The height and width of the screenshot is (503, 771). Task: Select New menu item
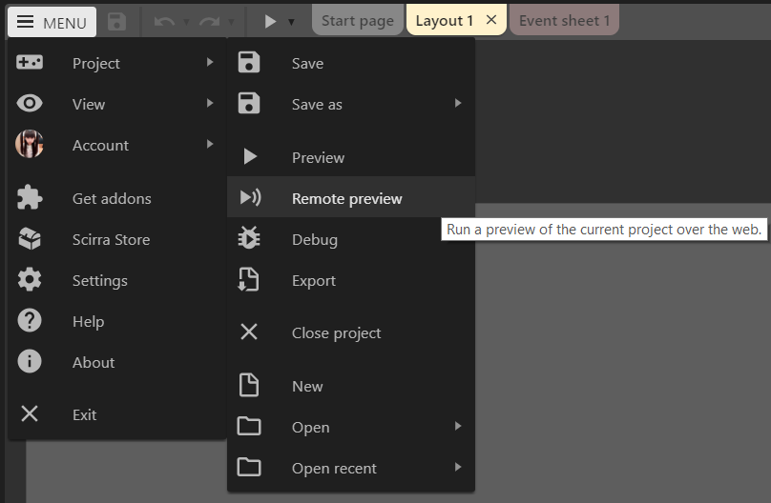(351, 386)
